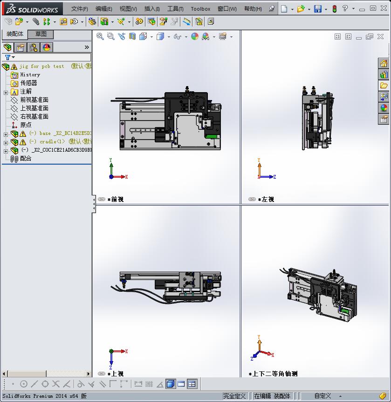Viewport: 391px width, 402px height.
Task: Click the 自定义 units status button
Action: pos(322,396)
